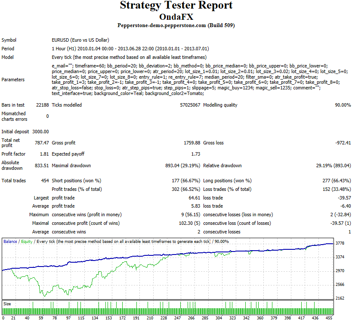Click the Bars in test value 22188
This screenshot has width=352, height=322.
tap(42, 105)
